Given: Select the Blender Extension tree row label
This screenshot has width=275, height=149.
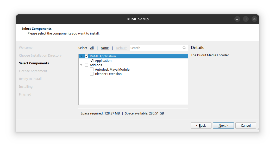Looking at the screenshot, I should (108, 74).
